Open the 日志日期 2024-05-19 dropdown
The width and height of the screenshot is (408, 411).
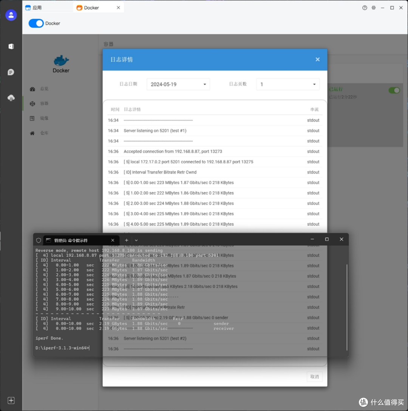[x=178, y=84]
